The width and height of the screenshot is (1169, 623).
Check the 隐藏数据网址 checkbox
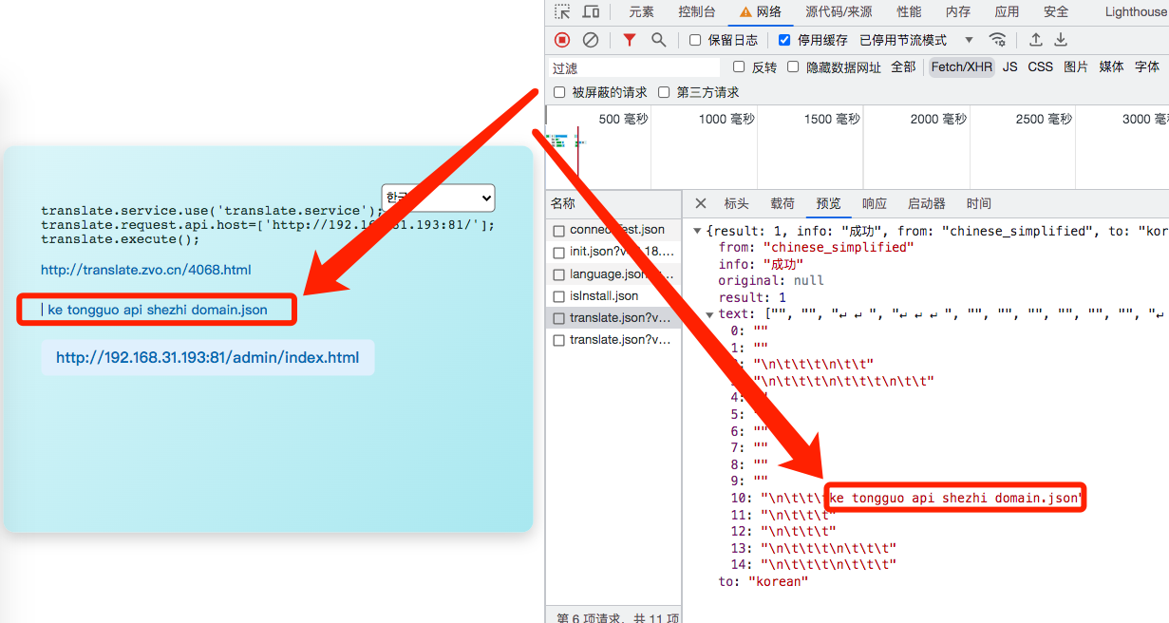[x=793, y=66]
